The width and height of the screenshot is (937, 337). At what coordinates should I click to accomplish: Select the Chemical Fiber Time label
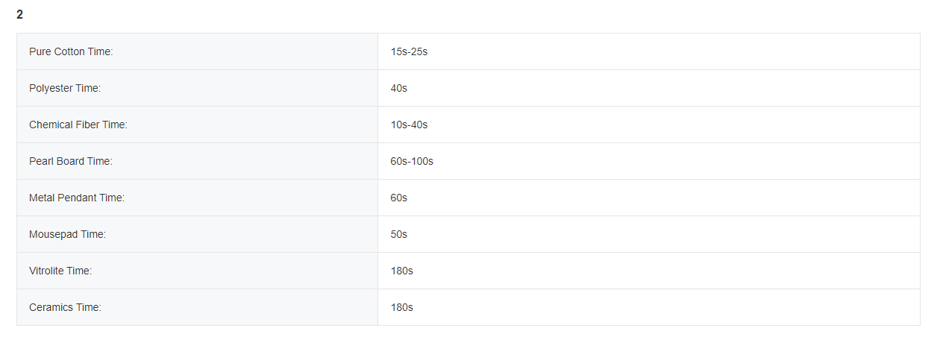[78, 125]
